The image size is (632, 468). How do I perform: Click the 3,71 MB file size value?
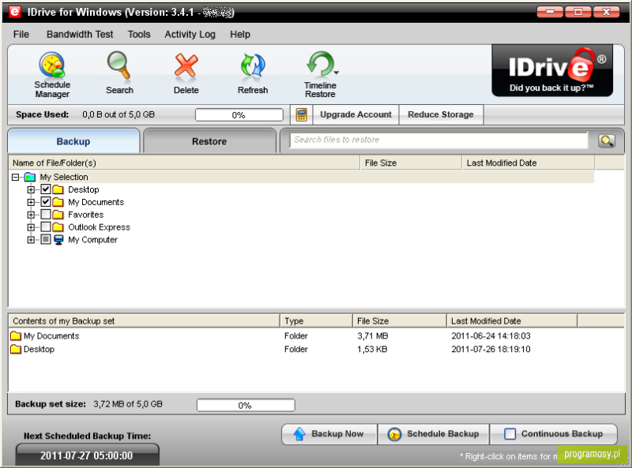click(x=372, y=336)
